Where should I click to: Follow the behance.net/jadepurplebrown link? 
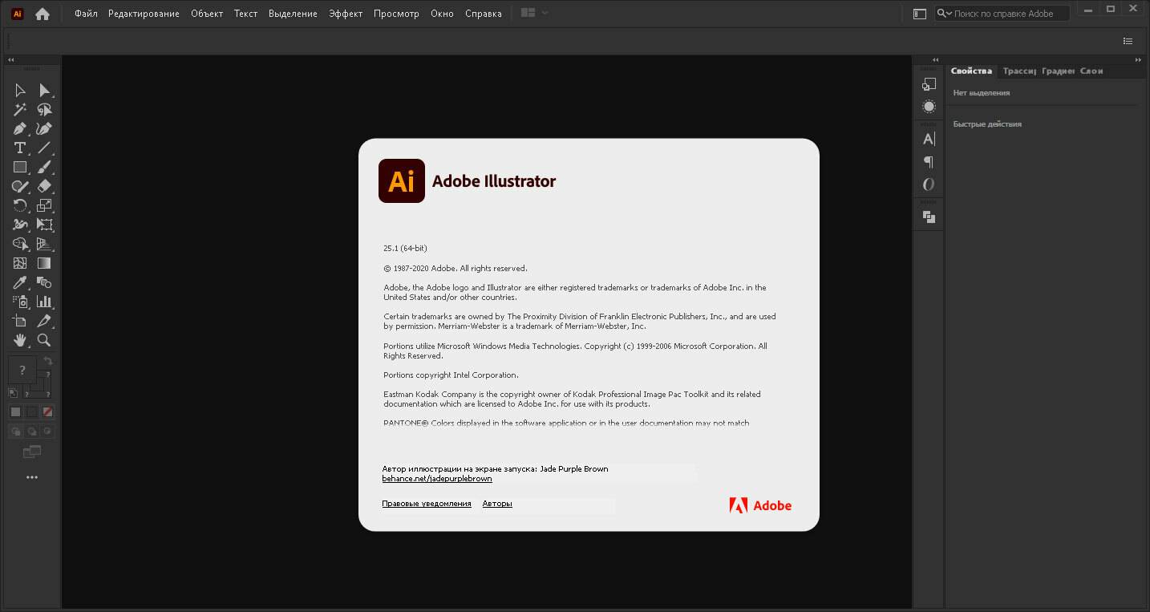point(437,479)
